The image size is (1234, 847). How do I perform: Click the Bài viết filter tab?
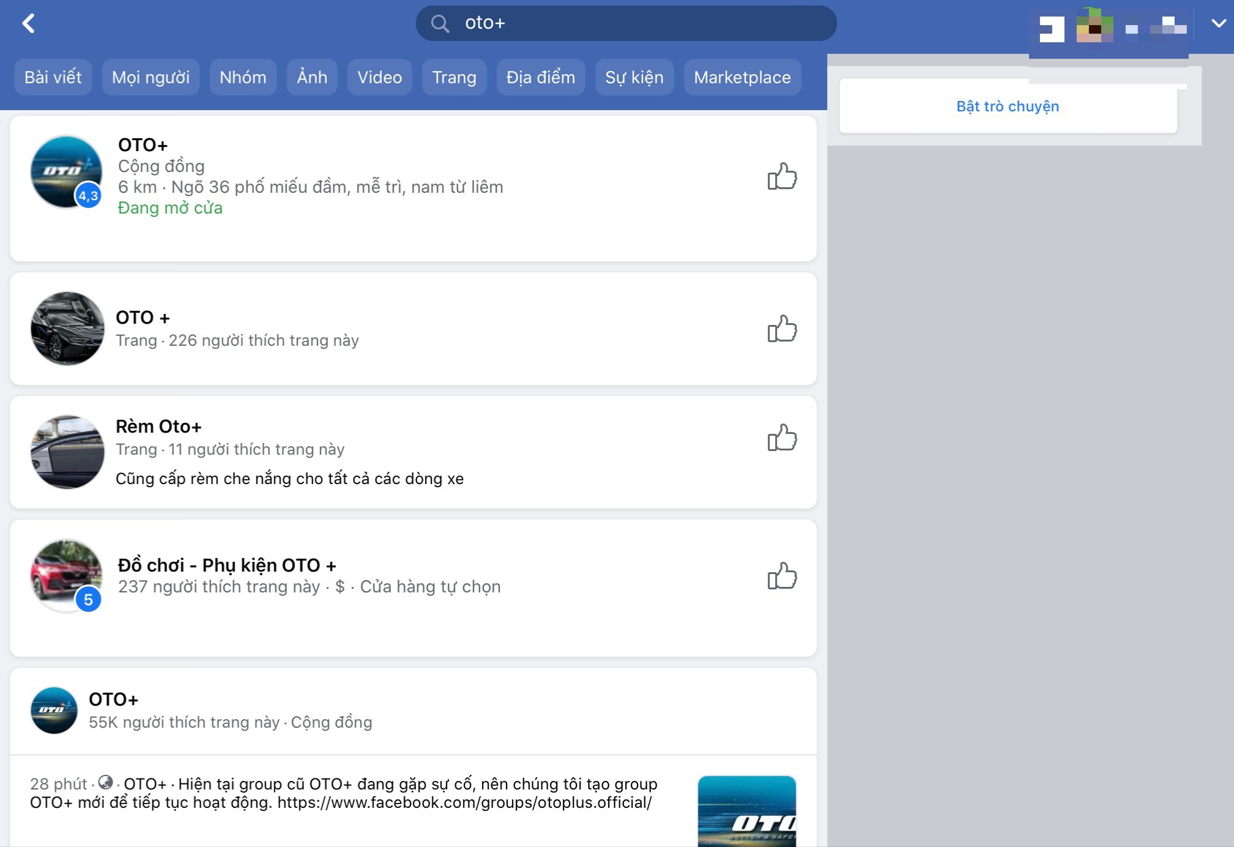(53, 77)
